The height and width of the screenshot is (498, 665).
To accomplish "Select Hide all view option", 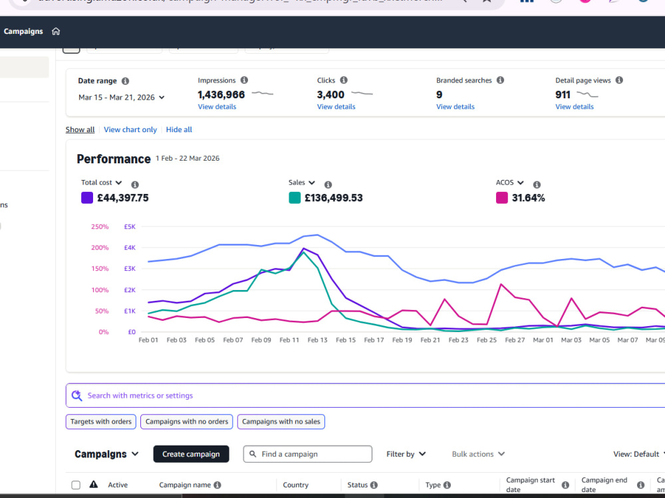I will pos(179,129).
